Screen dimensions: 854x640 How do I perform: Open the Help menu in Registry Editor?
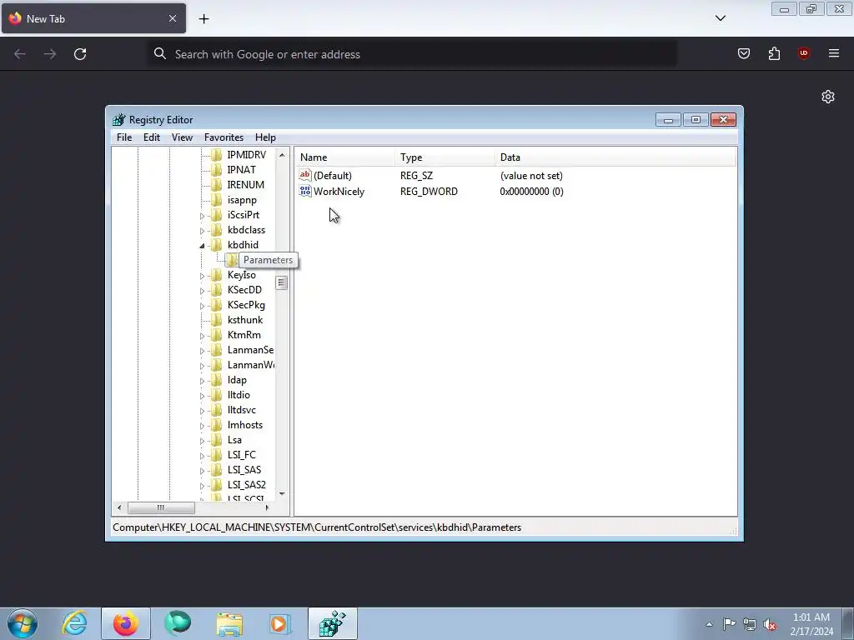pyautogui.click(x=265, y=137)
